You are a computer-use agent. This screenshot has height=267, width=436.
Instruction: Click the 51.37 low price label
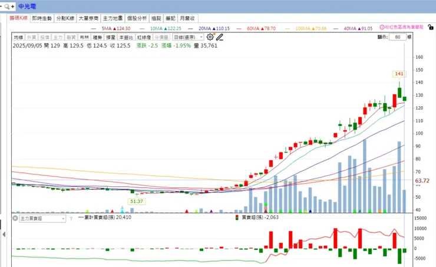coord(137,202)
